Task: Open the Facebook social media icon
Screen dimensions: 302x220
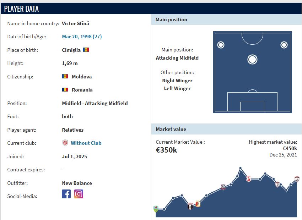Action: 66,194
